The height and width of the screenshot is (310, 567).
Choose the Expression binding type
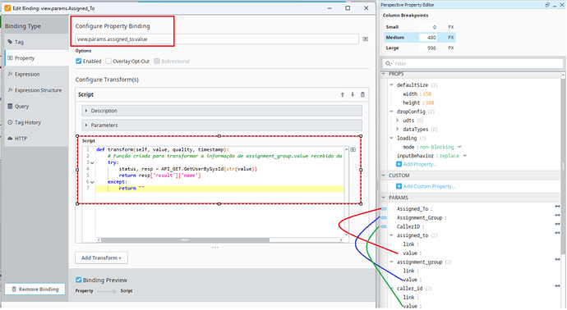36,74
